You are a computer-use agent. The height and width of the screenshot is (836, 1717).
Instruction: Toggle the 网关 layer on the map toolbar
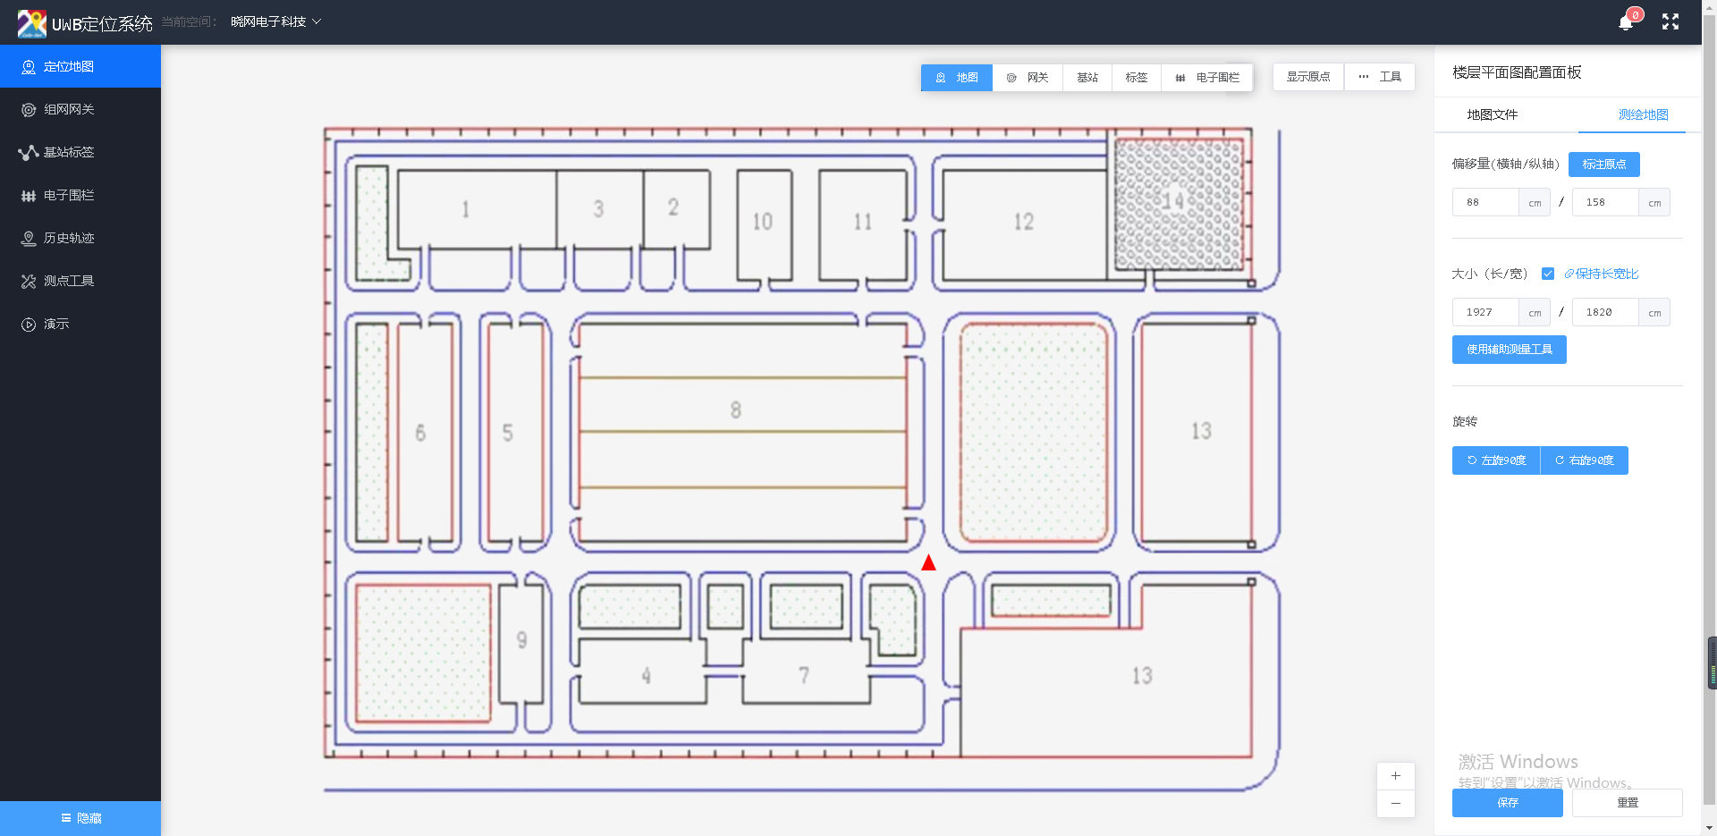[1028, 78]
